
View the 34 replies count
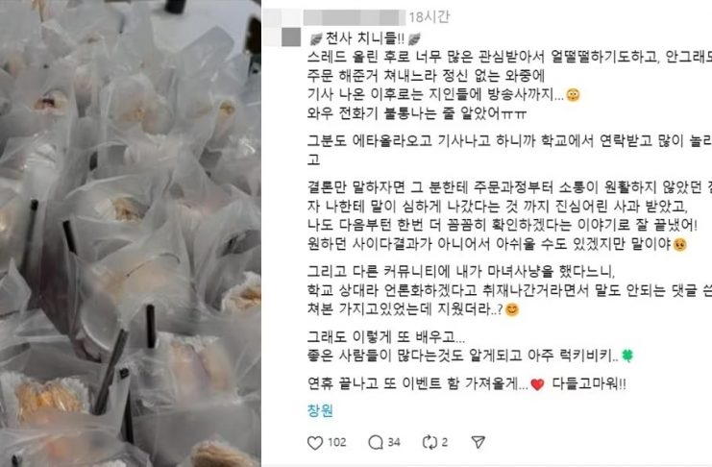[394, 442]
